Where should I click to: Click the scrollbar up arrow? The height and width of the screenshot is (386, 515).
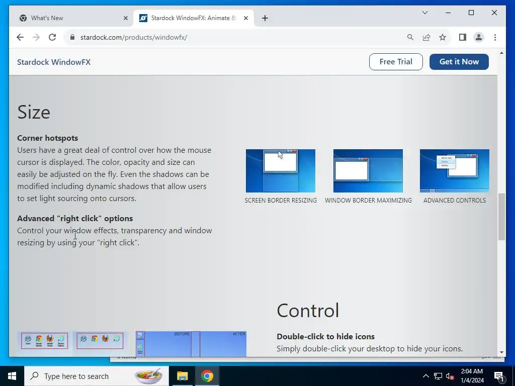coord(501,53)
